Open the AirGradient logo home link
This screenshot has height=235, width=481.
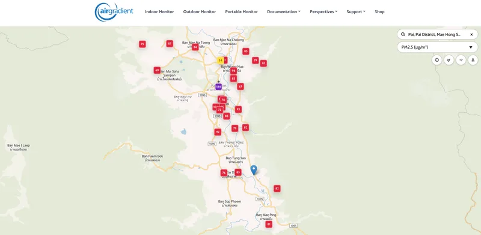tap(114, 12)
